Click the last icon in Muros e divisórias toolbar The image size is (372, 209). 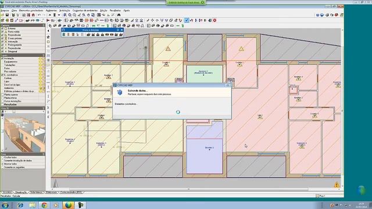pyautogui.click(x=121, y=35)
